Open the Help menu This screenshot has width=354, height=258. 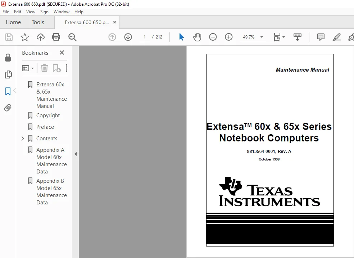(x=79, y=12)
